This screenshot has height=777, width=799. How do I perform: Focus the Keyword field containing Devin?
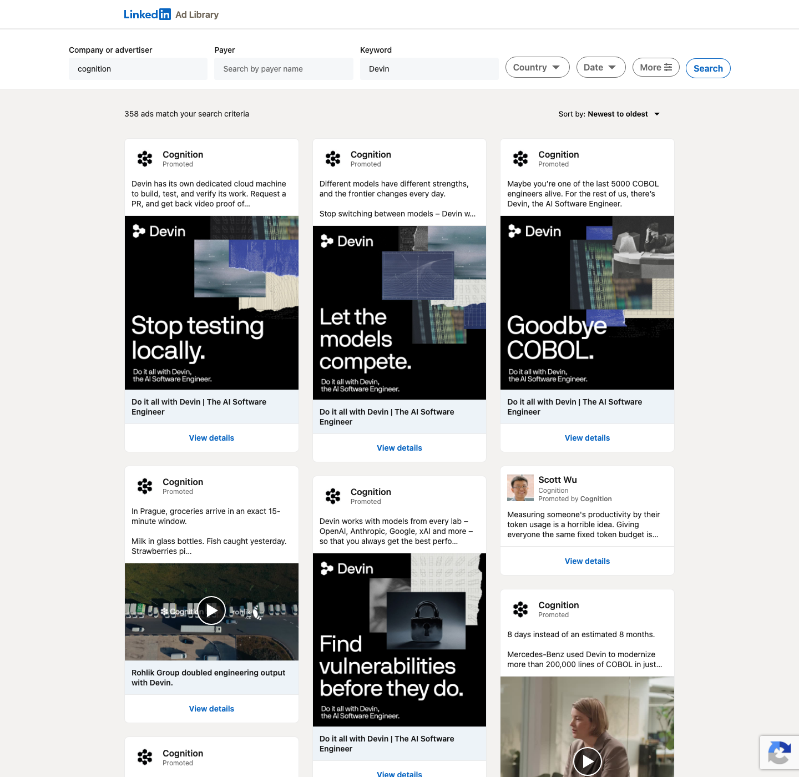tap(429, 69)
